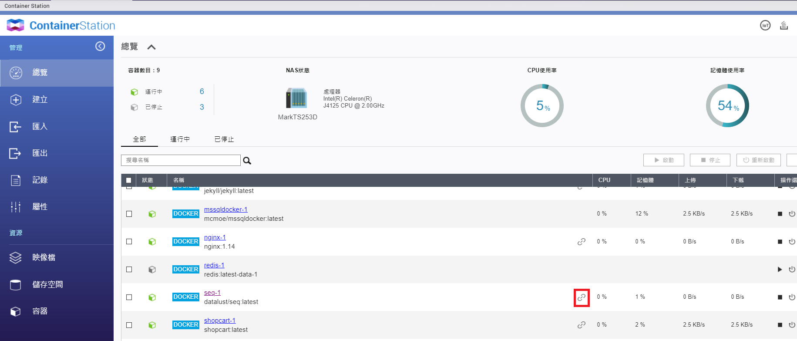Collapse the 總覽 overview section chevron
The height and width of the screenshot is (341, 797).
[151, 47]
